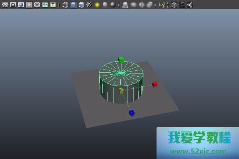Click the Field Chart icon
This screenshot has width=239, height=159.
pyautogui.click(x=37, y=5)
